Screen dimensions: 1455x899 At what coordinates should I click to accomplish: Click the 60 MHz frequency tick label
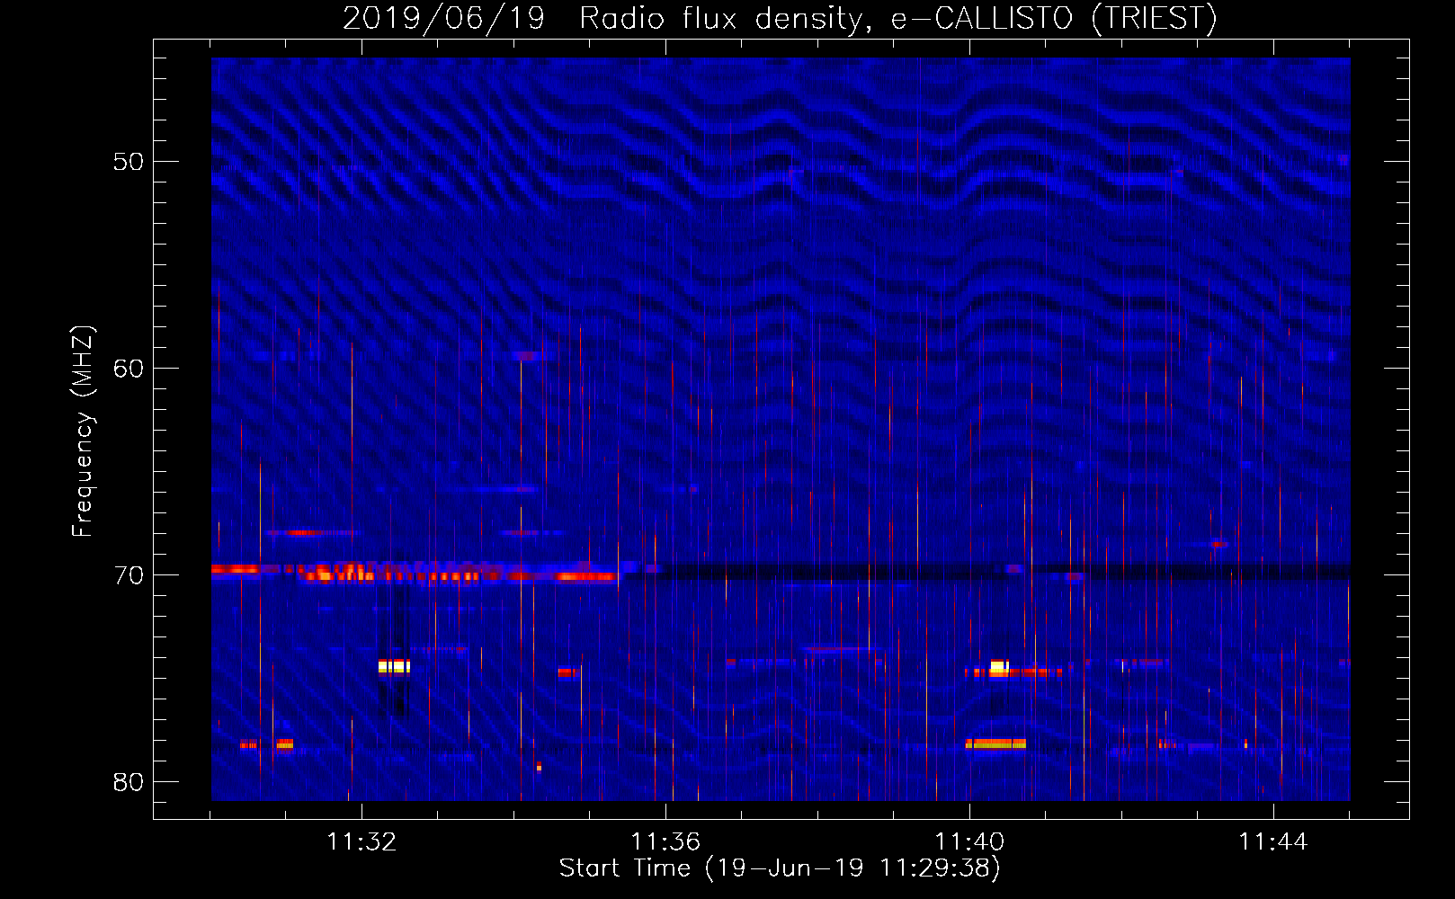(129, 369)
